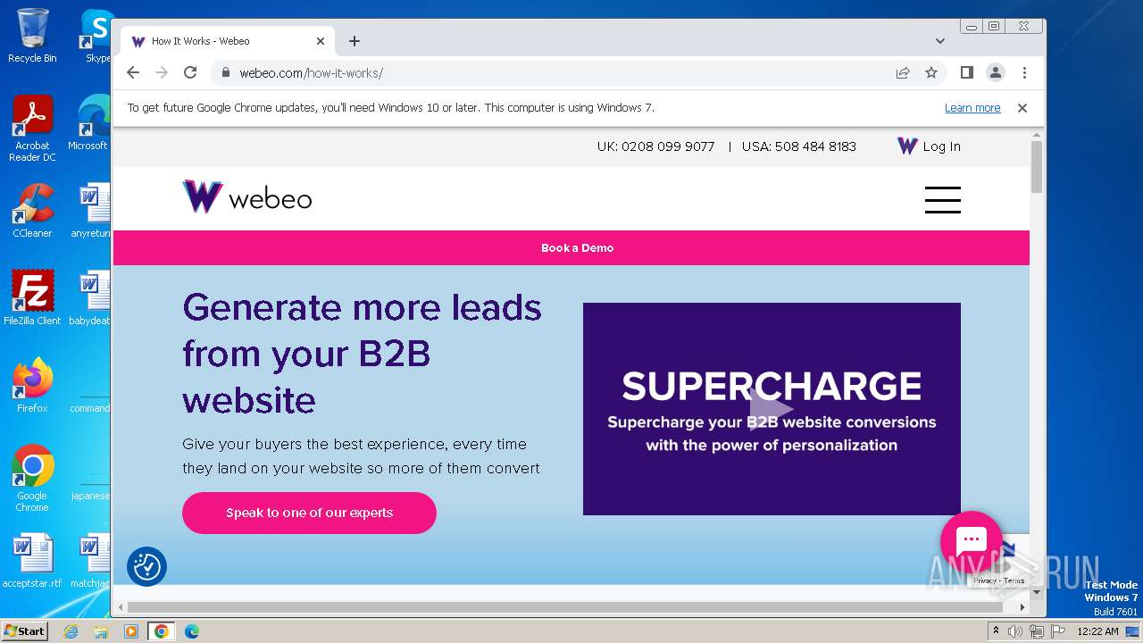Click the scroll up arrow of the page

point(1037,135)
